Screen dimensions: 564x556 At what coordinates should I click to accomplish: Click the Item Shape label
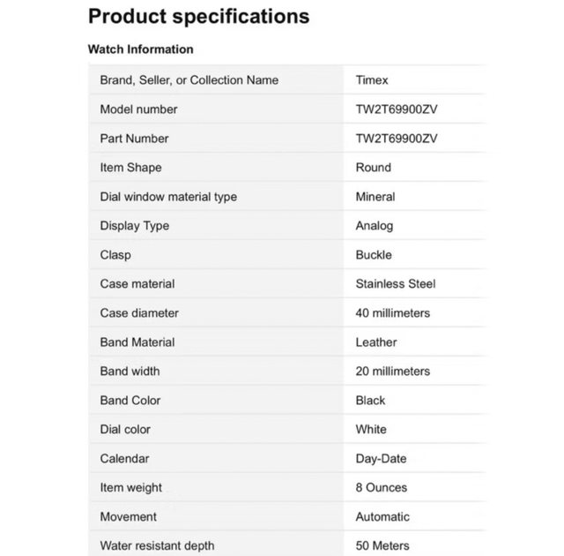[x=131, y=168]
